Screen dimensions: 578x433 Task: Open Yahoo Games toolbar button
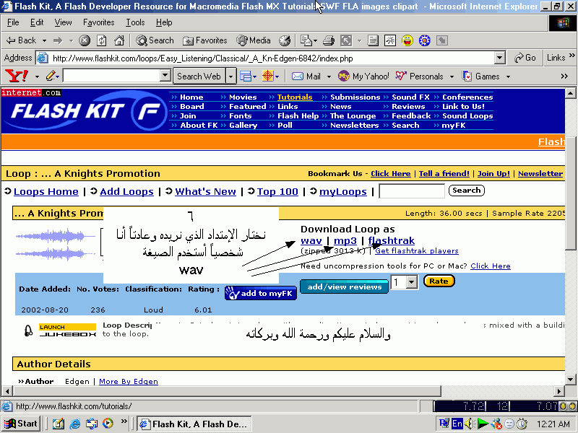[x=482, y=76]
